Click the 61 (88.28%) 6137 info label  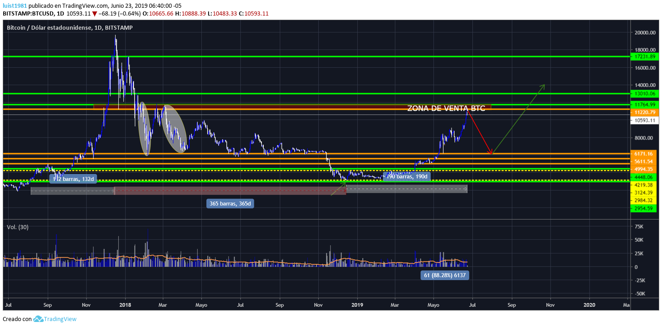[445, 275]
